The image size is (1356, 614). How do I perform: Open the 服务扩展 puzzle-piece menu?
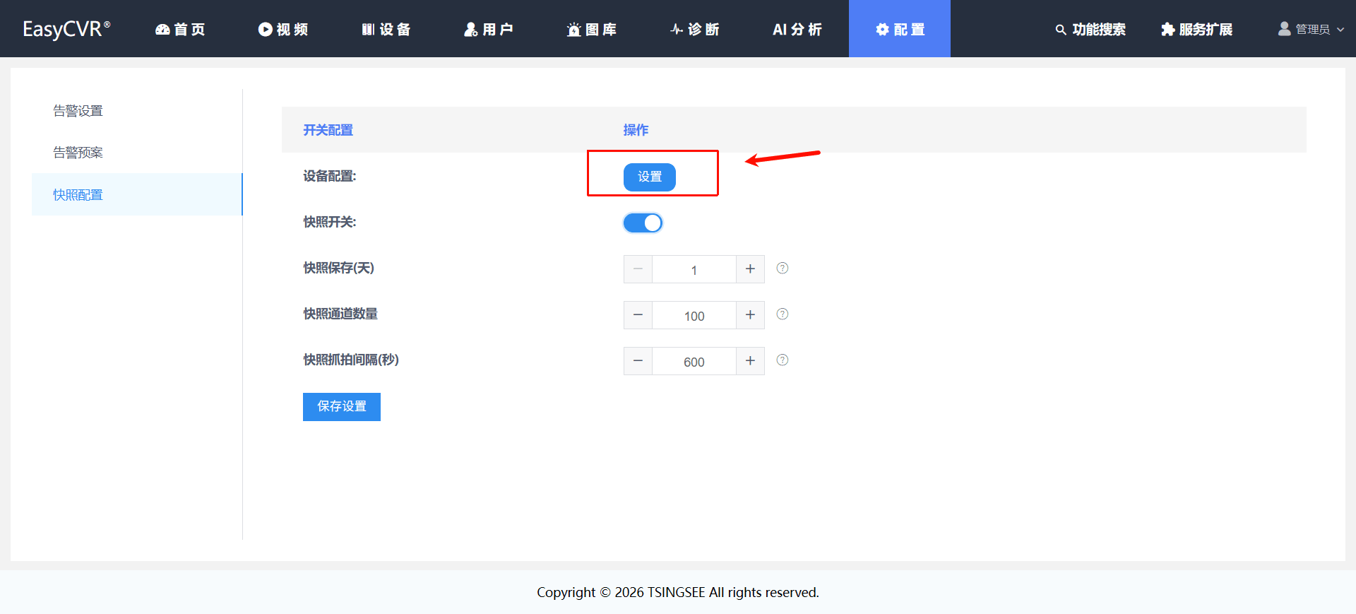tap(1197, 29)
